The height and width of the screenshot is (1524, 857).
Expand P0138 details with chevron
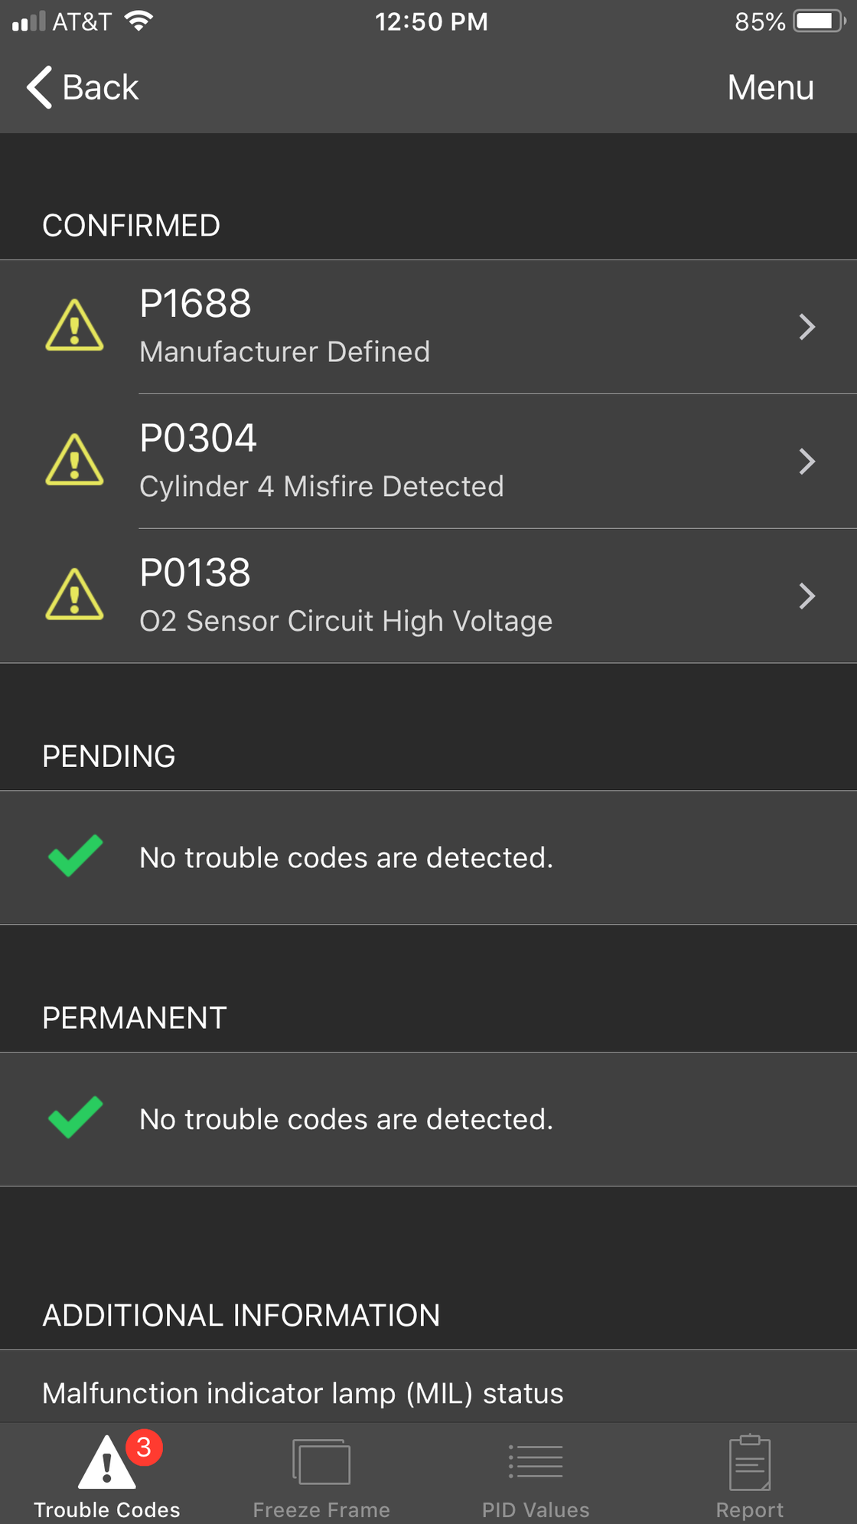(807, 596)
